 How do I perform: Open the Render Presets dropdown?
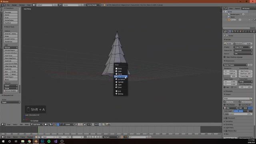click(x=235, y=65)
